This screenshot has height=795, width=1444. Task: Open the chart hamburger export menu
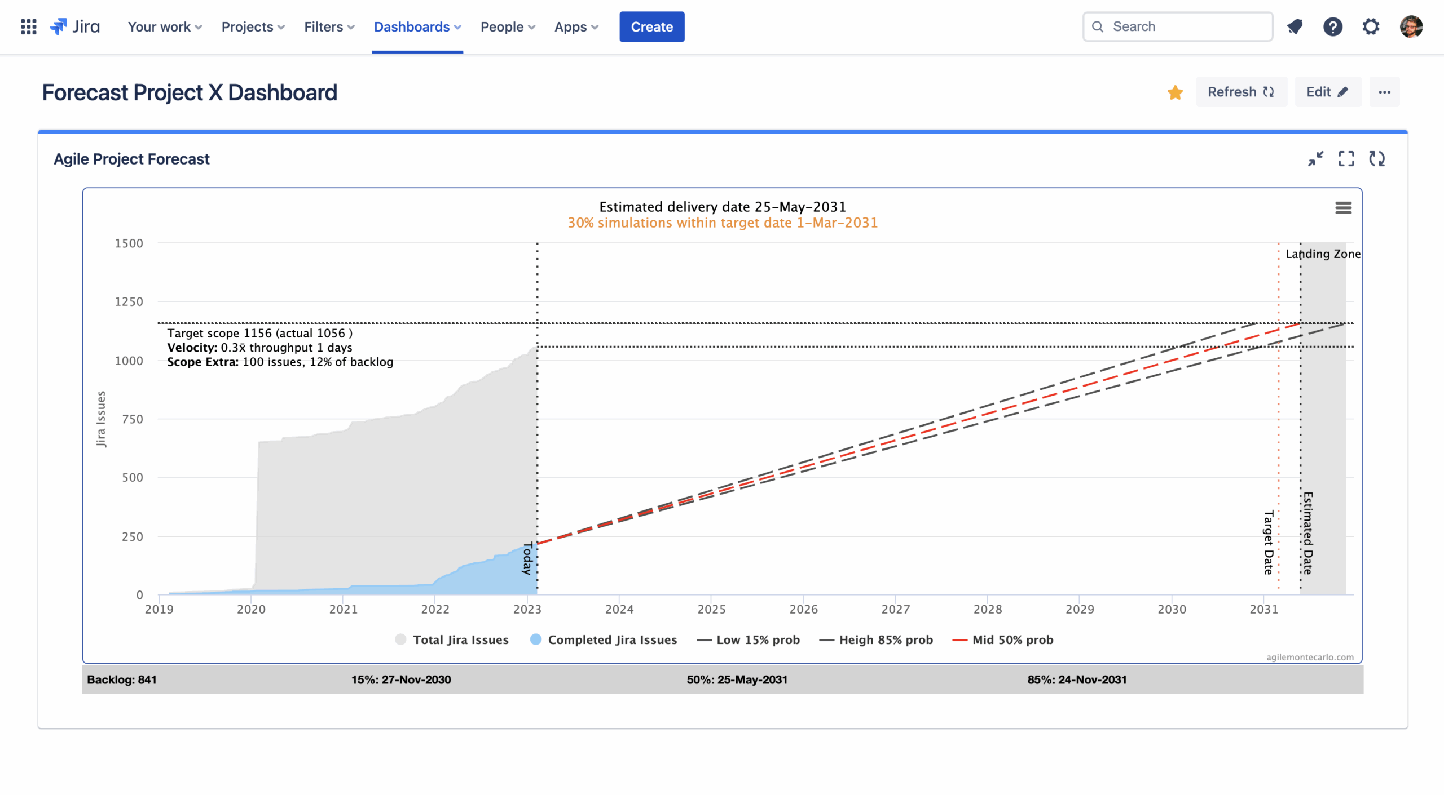pyautogui.click(x=1344, y=208)
